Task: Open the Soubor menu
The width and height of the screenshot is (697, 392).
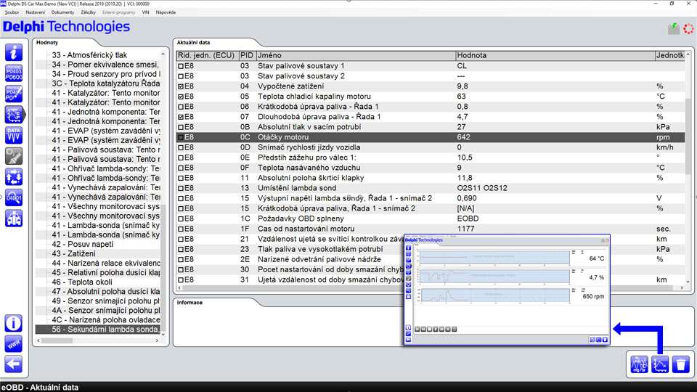Action: click(12, 12)
